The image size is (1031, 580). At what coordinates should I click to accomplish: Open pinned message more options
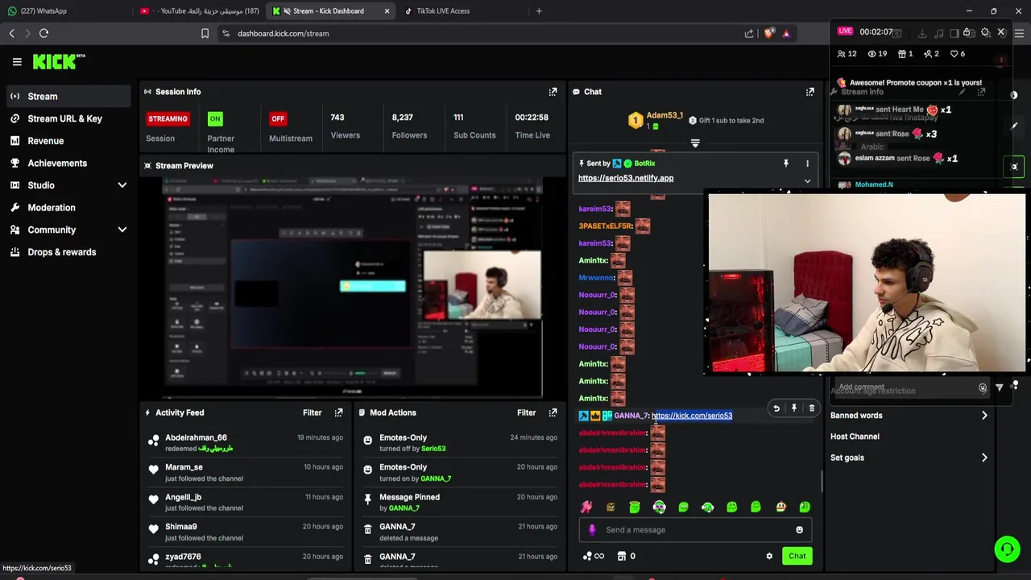pyautogui.click(x=807, y=164)
